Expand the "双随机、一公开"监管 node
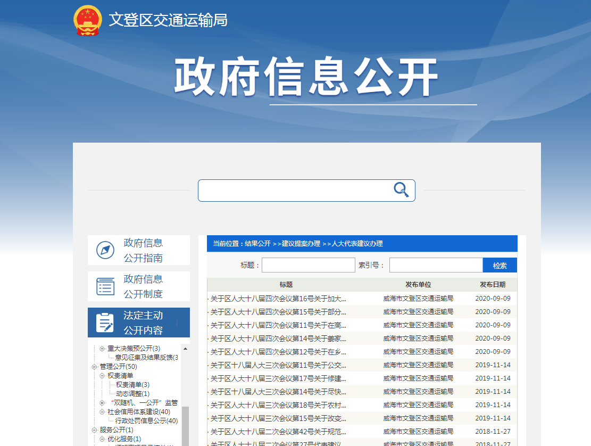Image resolution: width=591 pixels, height=446 pixels. pyautogui.click(x=102, y=403)
